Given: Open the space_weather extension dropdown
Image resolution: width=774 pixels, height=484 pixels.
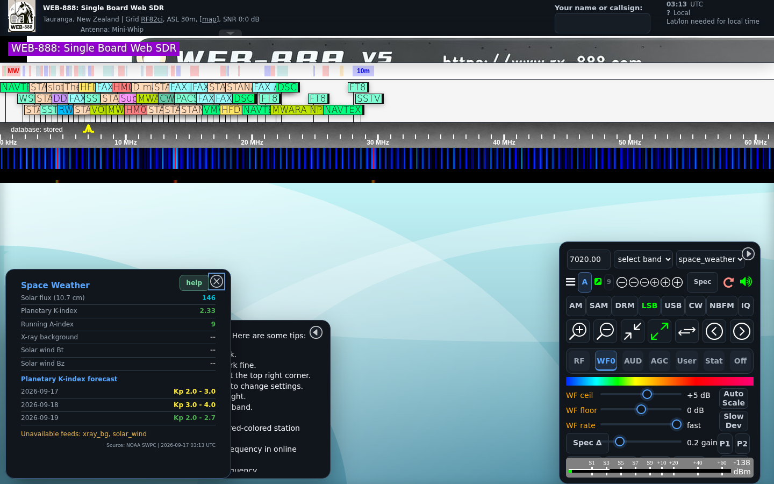Looking at the screenshot, I should [x=710, y=259].
